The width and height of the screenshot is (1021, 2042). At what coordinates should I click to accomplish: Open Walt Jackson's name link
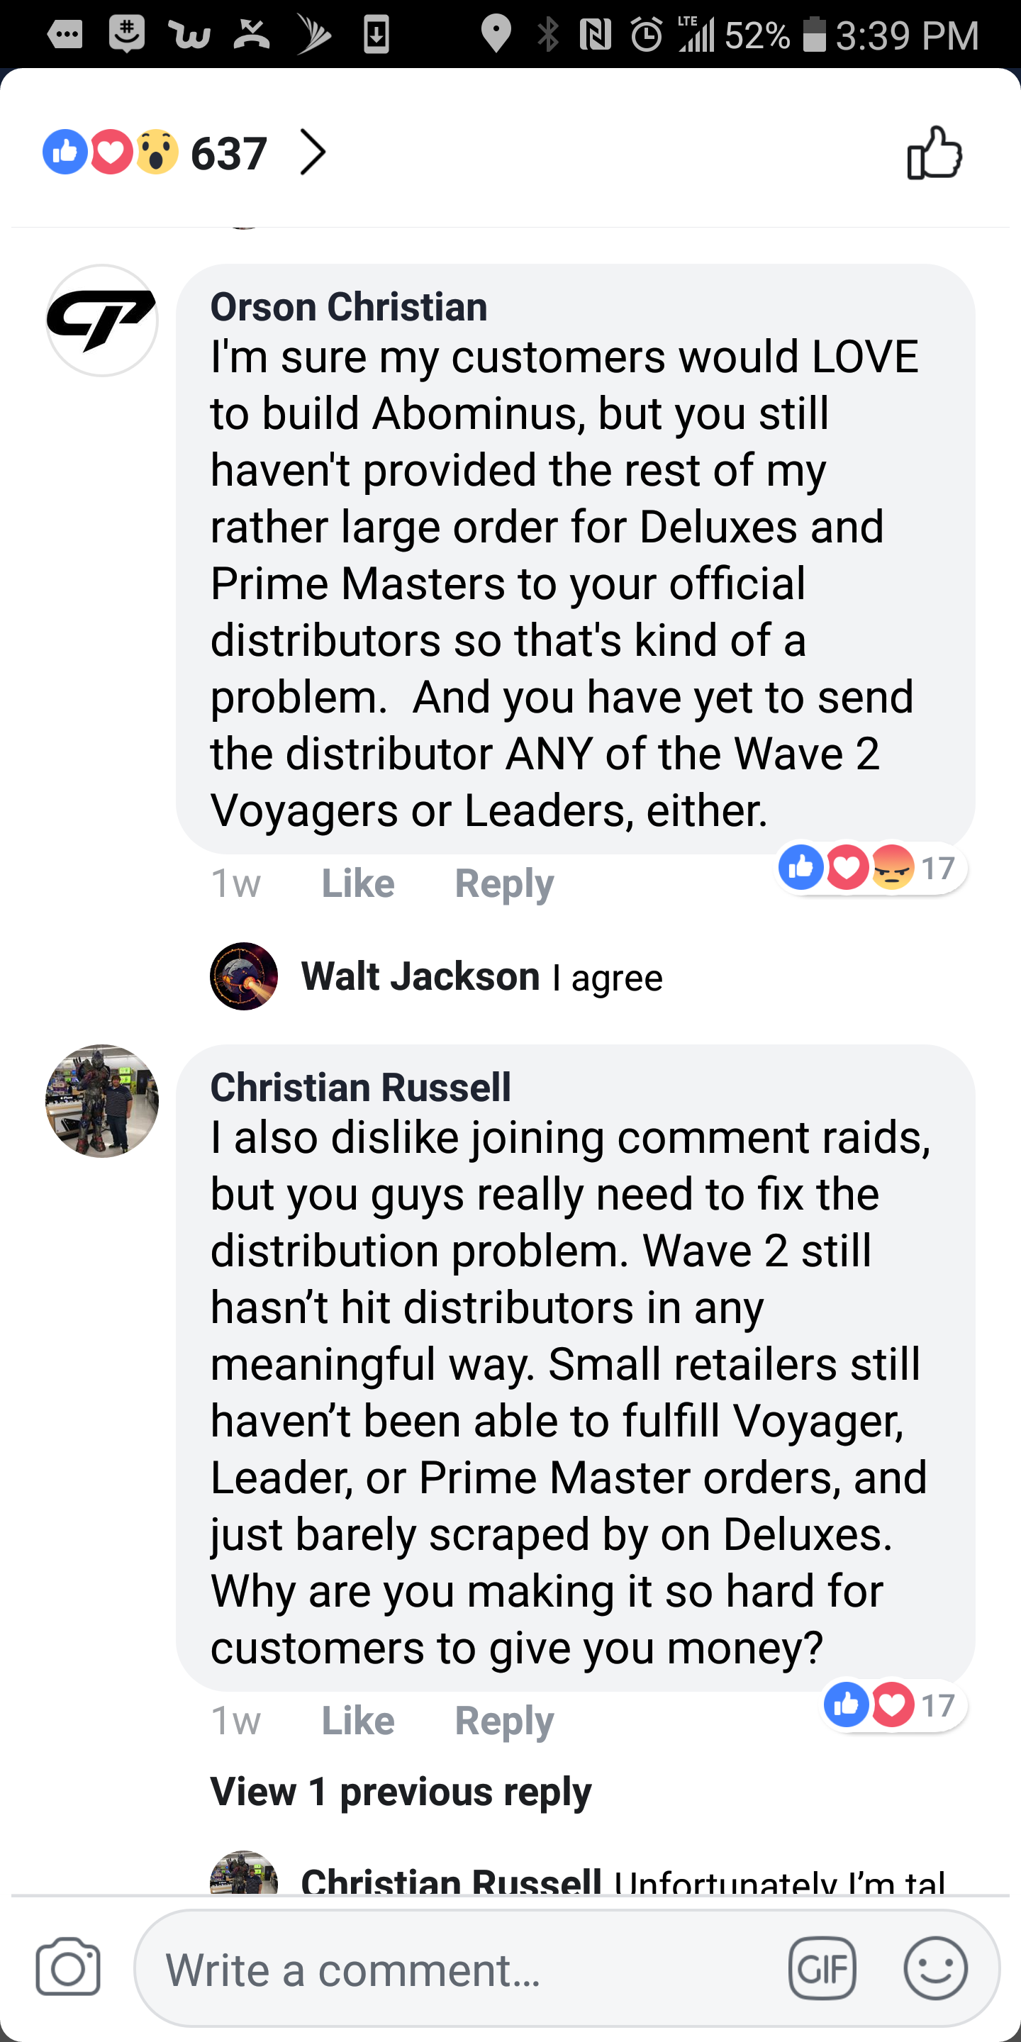(420, 976)
